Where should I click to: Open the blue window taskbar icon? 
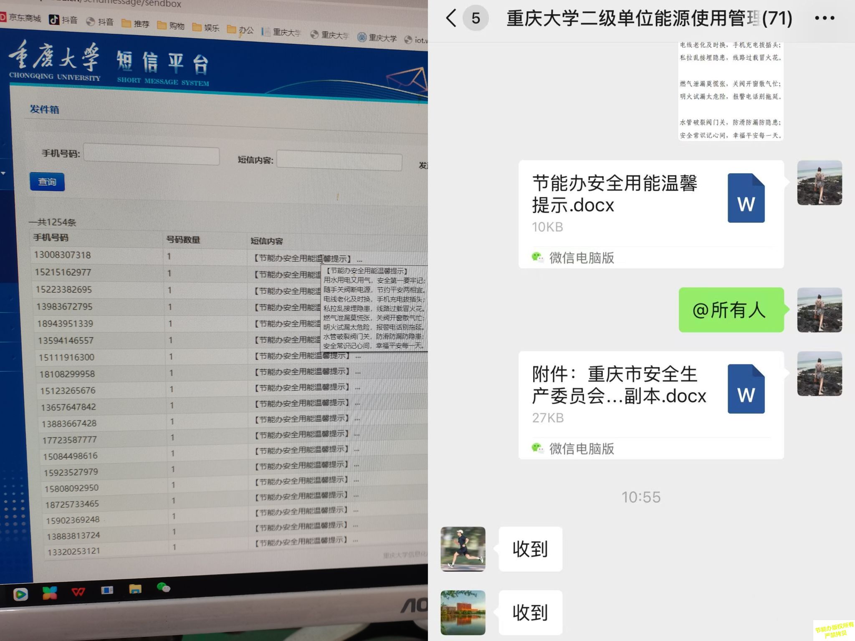point(107,590)
